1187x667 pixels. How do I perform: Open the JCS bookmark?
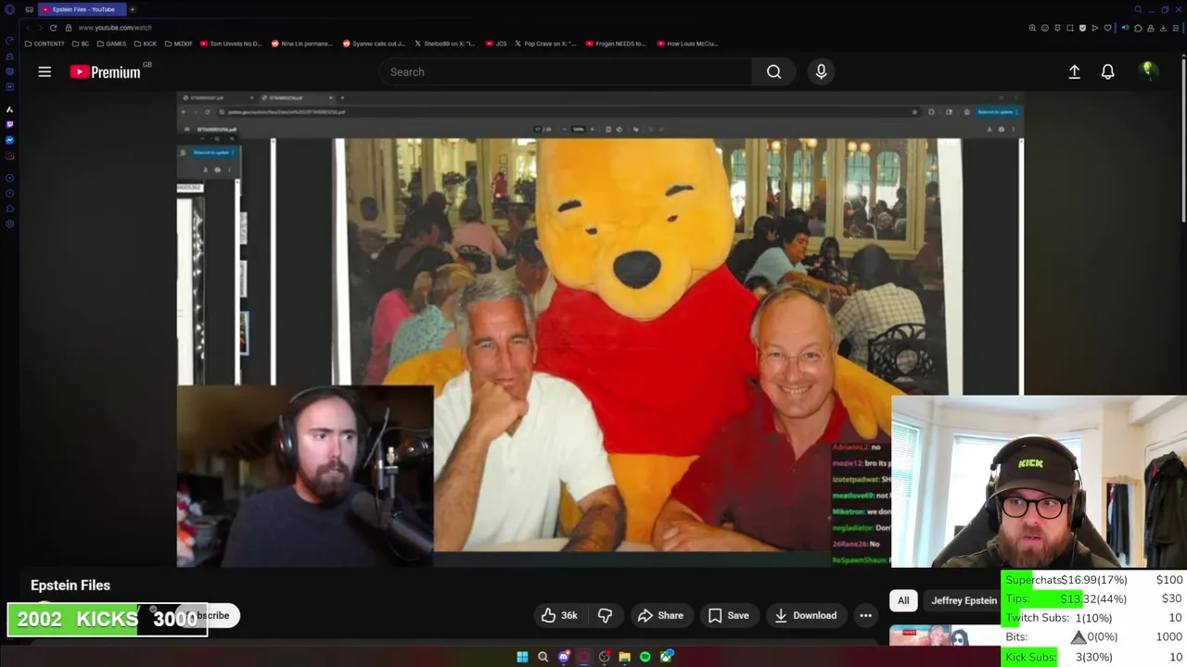tap(496, 44)
